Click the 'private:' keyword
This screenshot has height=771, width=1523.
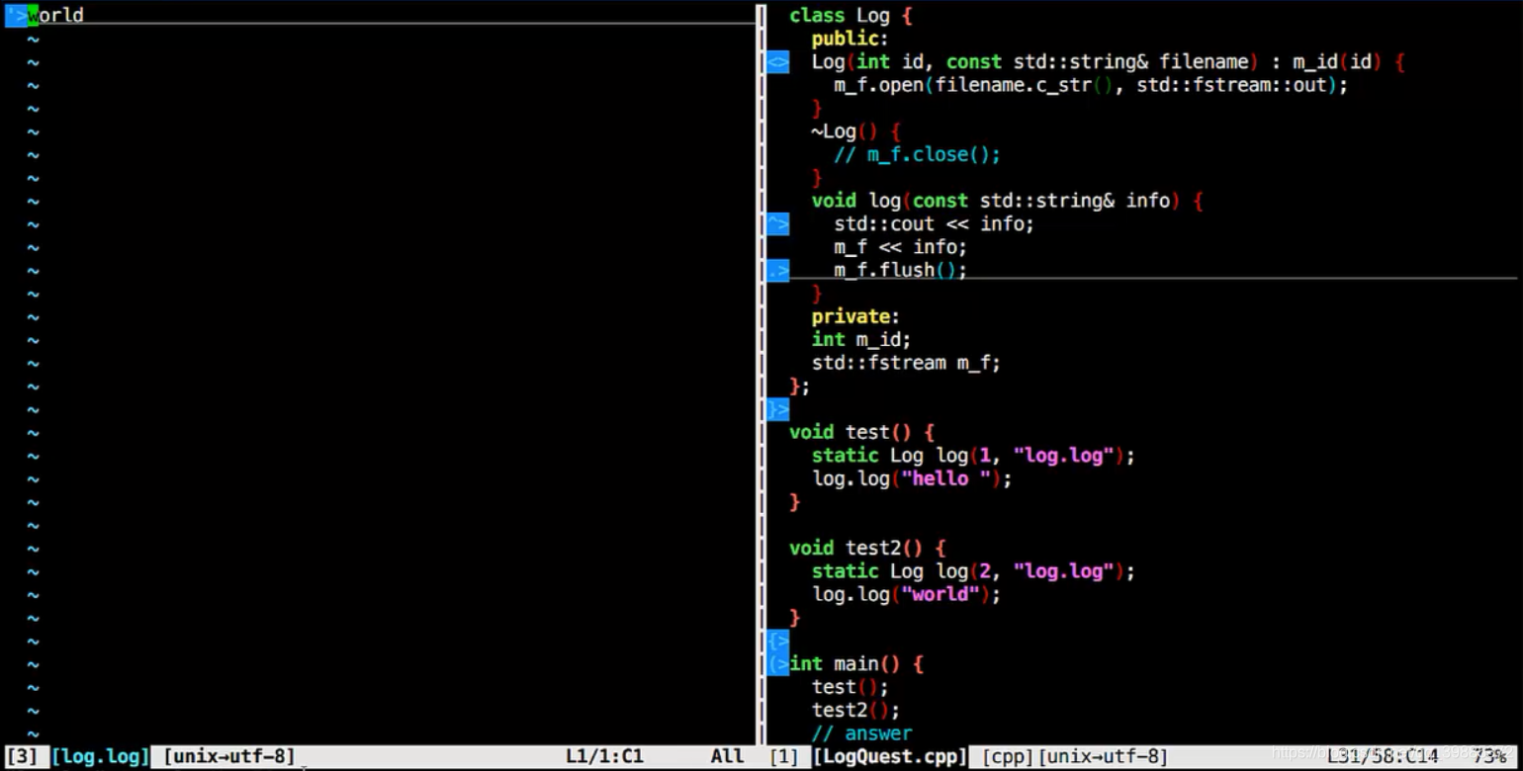(856, 316)
